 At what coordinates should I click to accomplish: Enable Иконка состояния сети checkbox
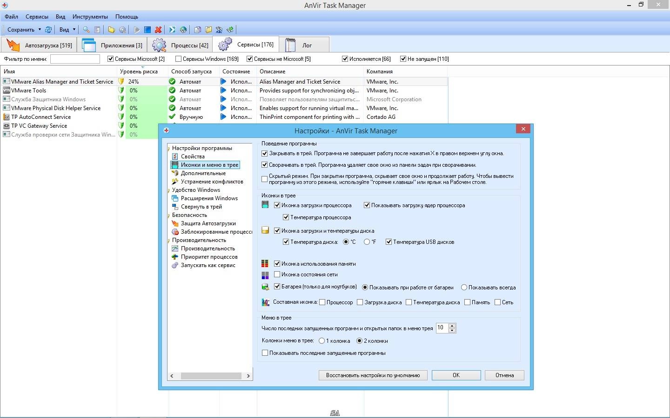(277, 274)
